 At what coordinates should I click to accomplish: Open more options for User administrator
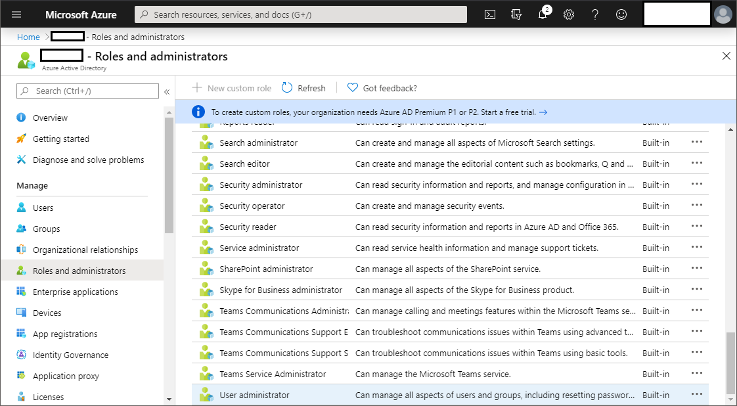[696, 394]
